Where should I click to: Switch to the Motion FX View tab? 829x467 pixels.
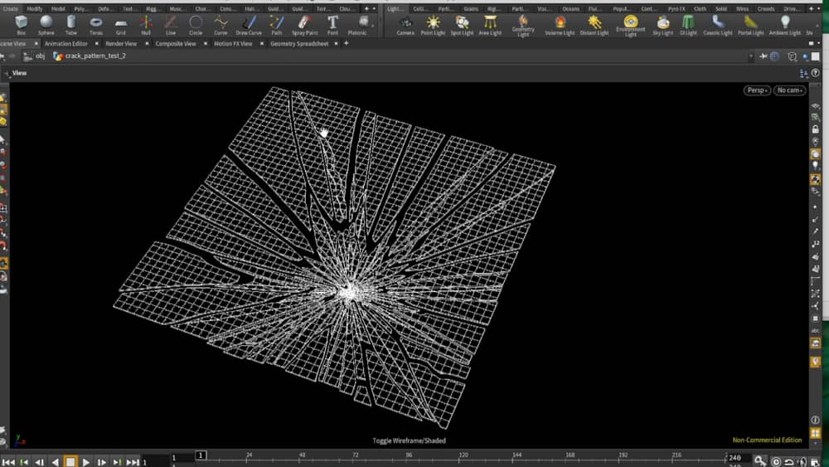tap(233, 43)
